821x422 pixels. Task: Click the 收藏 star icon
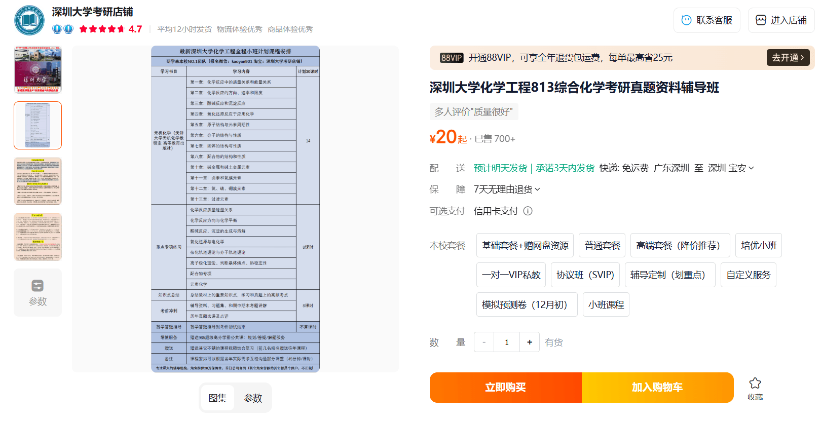[x=755, y=383]
